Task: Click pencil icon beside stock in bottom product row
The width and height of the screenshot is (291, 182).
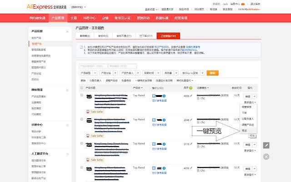Action: click(x=191, y=168)
